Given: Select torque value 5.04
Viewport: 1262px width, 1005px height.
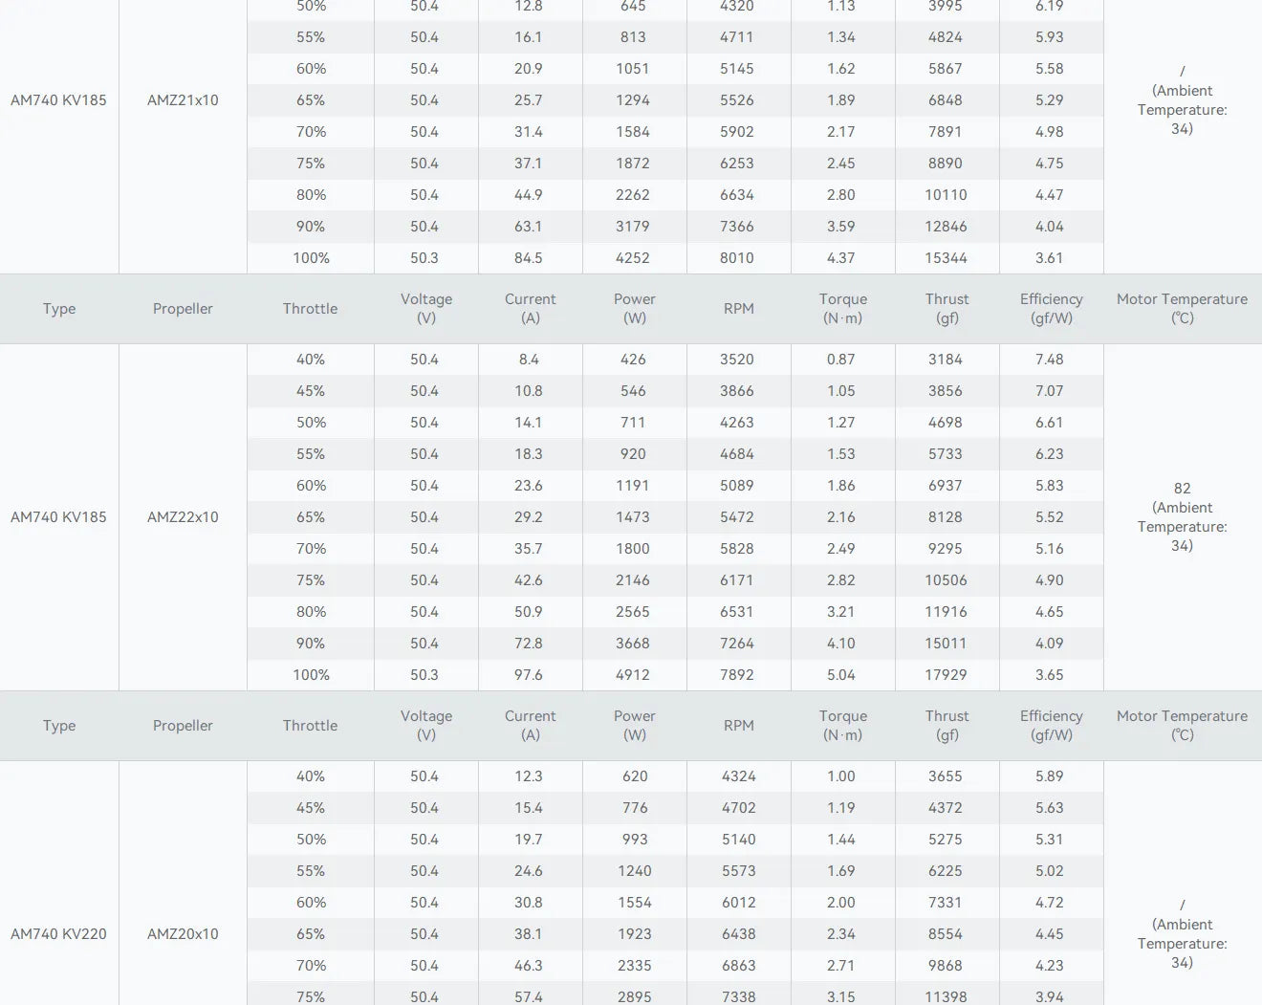Looking at the screenshot, I should pos(841,675).
